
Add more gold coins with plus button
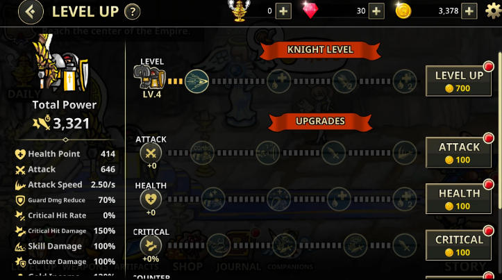(469, 11)
